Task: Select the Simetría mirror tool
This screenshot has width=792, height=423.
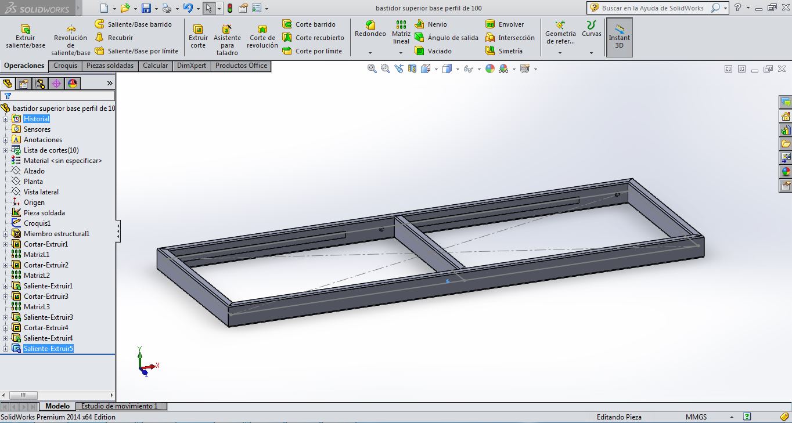Action: tap(504, 51)
